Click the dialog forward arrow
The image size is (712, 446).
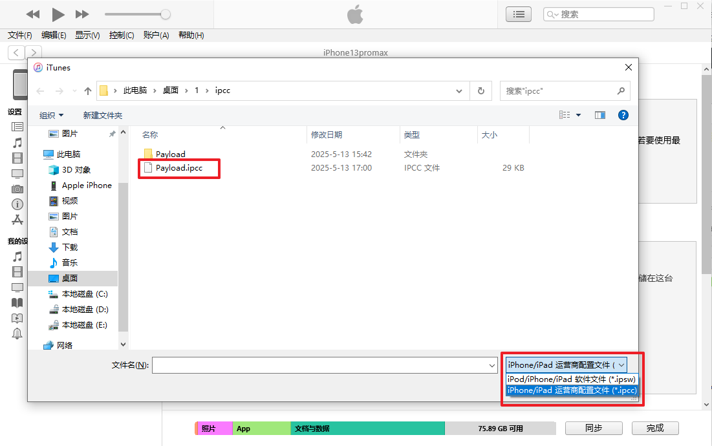(x=59, y=91)
